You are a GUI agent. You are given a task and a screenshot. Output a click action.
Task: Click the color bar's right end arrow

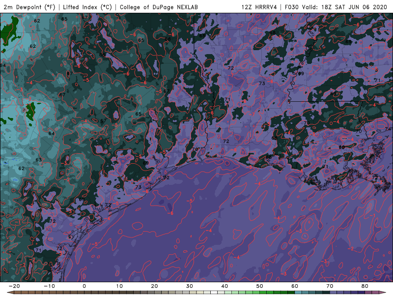click(383, 293)
